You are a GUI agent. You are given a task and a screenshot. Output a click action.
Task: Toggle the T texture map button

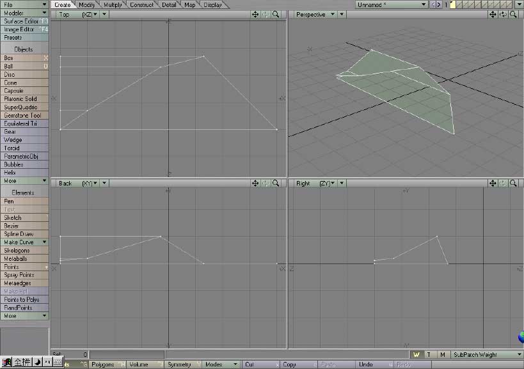pos(429,354)
